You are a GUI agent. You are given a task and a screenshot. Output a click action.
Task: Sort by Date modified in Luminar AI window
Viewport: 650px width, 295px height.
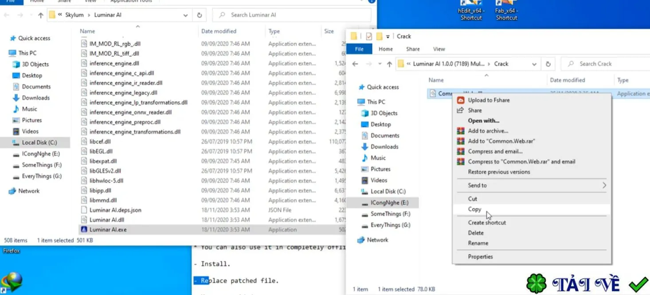click(x=219, y=31)
